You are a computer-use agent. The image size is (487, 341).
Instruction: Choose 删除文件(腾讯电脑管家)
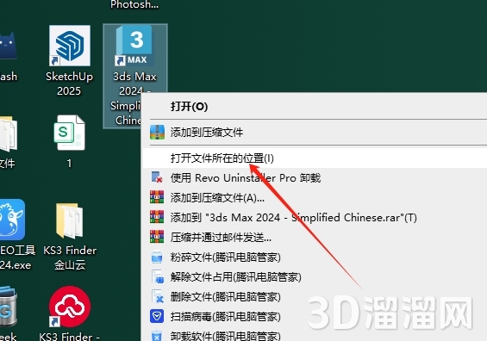pos(314,297)
